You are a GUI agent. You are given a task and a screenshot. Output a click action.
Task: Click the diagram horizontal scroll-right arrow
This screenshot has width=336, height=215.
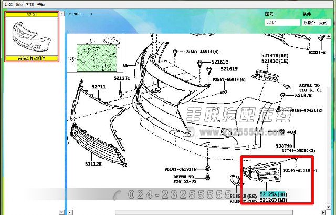tap(324, 213)
